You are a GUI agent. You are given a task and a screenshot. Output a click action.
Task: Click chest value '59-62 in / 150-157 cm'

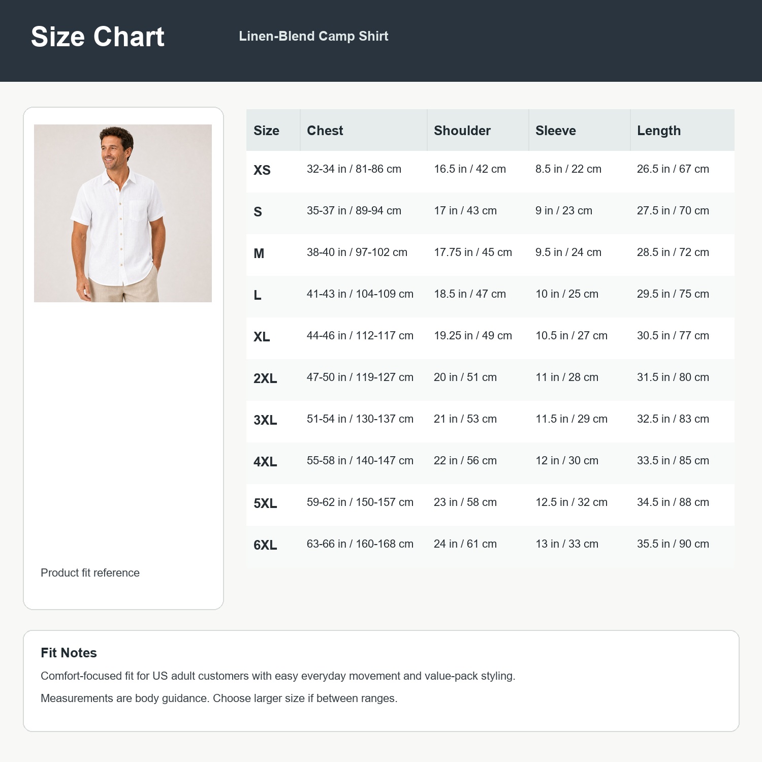click(x=360, y=502)
